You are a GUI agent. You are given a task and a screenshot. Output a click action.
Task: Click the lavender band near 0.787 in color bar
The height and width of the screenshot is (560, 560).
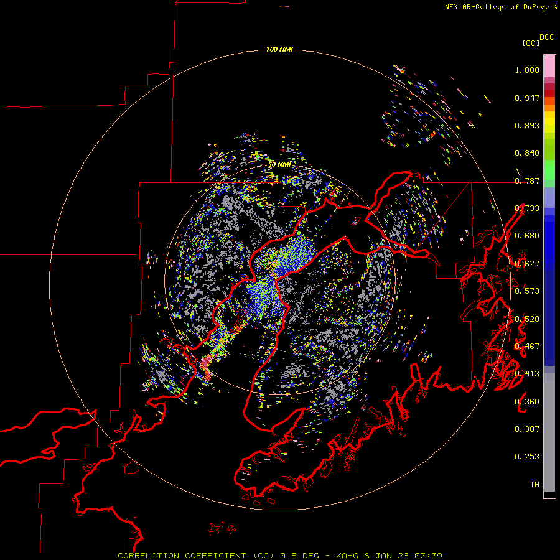[x=549, y=197]
